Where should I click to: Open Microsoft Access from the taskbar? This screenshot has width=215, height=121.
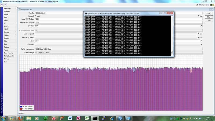click(x=78, y=118)
